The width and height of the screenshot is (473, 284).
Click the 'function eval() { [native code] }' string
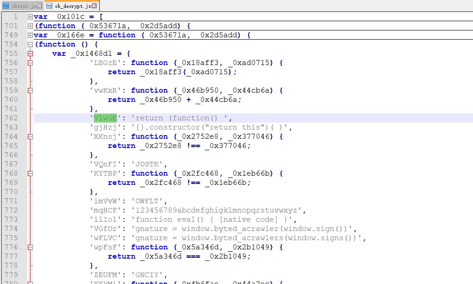point(212,219)
